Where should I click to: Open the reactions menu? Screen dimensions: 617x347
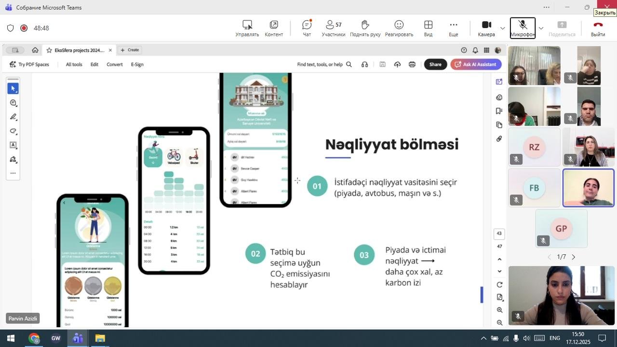click(399, 28)
